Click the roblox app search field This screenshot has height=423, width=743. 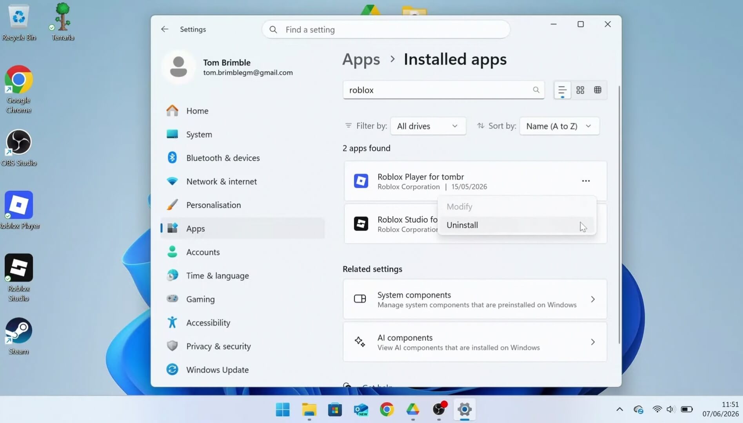443,90
